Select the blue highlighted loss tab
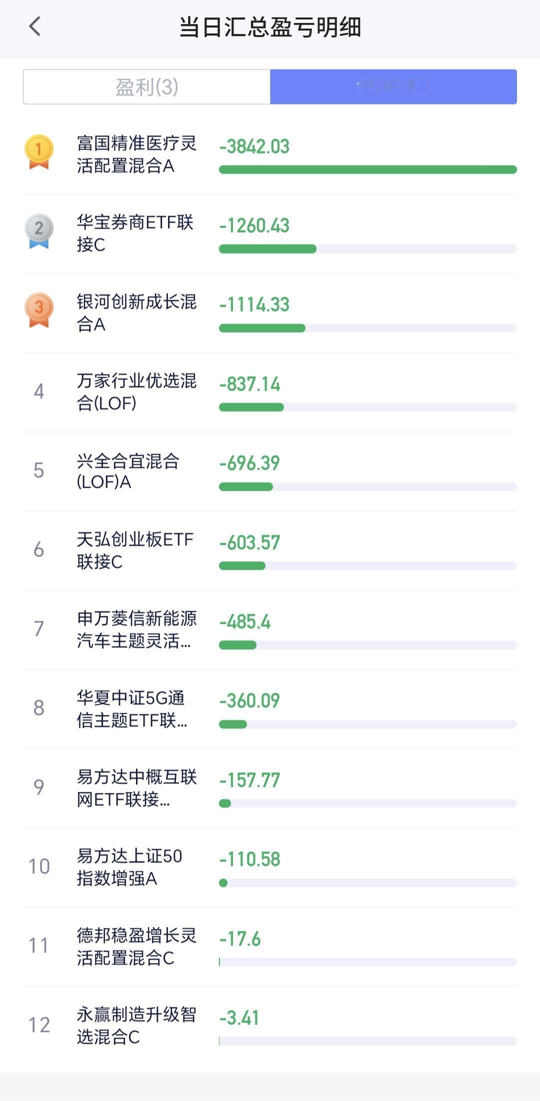 tap(393, 87)
